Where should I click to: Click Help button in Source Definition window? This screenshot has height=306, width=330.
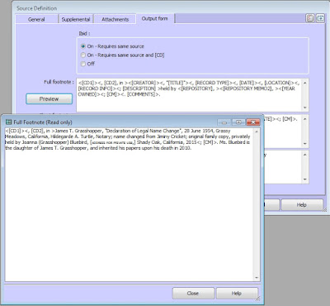coord(302,205)
